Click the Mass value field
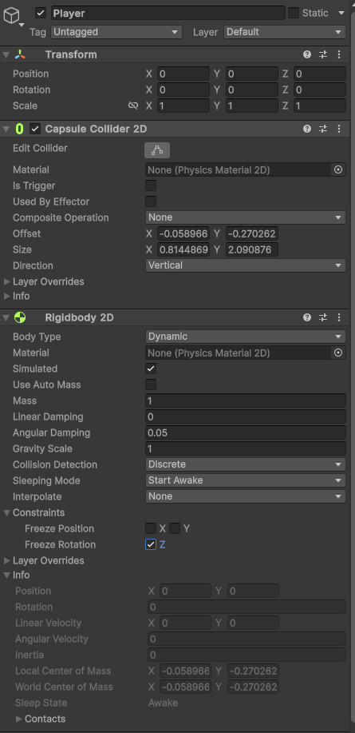This screenshot has width=355, height=733. [246, 400]
